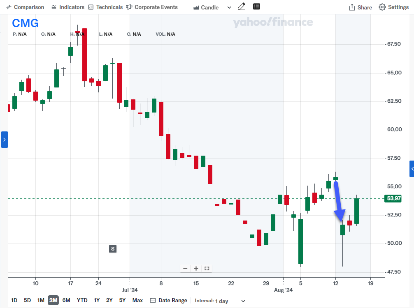Screen dimensions: 414x308
Task: Click the 29 date axis label
Action: tap(266, 283)
